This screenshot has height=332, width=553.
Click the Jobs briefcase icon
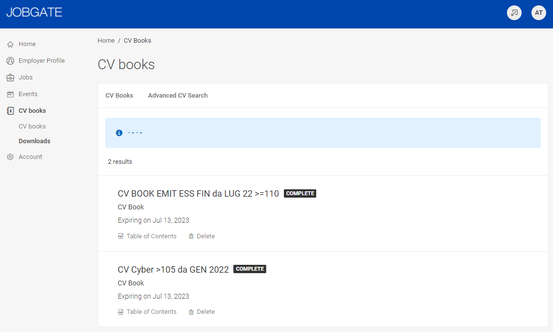click(x=10, y=77)
